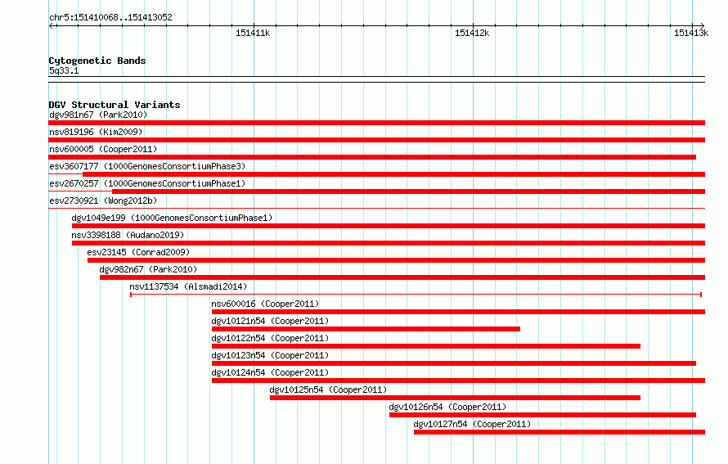This screenshot has height=464, width=728.
Task: Select nsv600016 (Cooper2011) variant label
Action: [265, 304]
